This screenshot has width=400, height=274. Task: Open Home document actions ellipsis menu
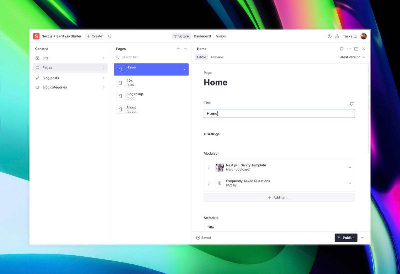[x=349, y=49]
